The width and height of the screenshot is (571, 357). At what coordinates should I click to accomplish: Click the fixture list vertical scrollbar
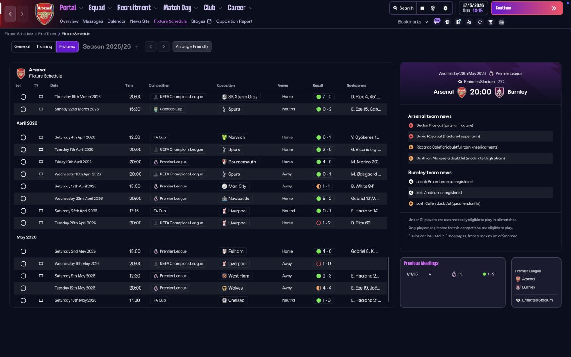pos(389,279)
